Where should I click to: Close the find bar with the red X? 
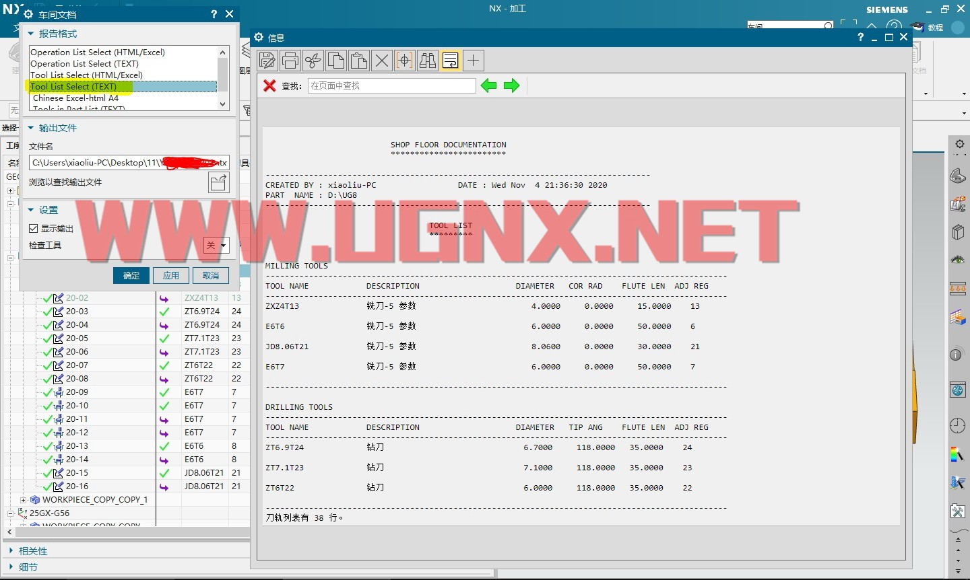tap(269, 85)
